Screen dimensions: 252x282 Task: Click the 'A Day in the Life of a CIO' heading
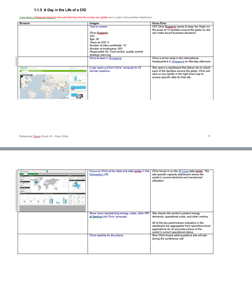coord(60,10)
